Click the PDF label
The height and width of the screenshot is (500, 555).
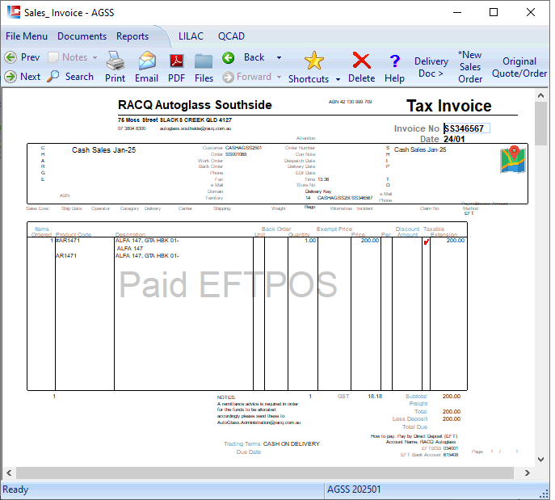pos(176,78)
